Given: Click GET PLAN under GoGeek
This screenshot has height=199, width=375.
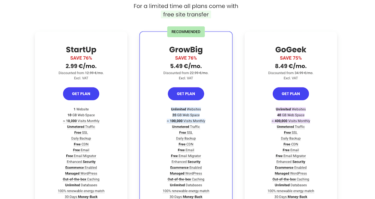Looking at the screenshot, I should pos(291,94).
